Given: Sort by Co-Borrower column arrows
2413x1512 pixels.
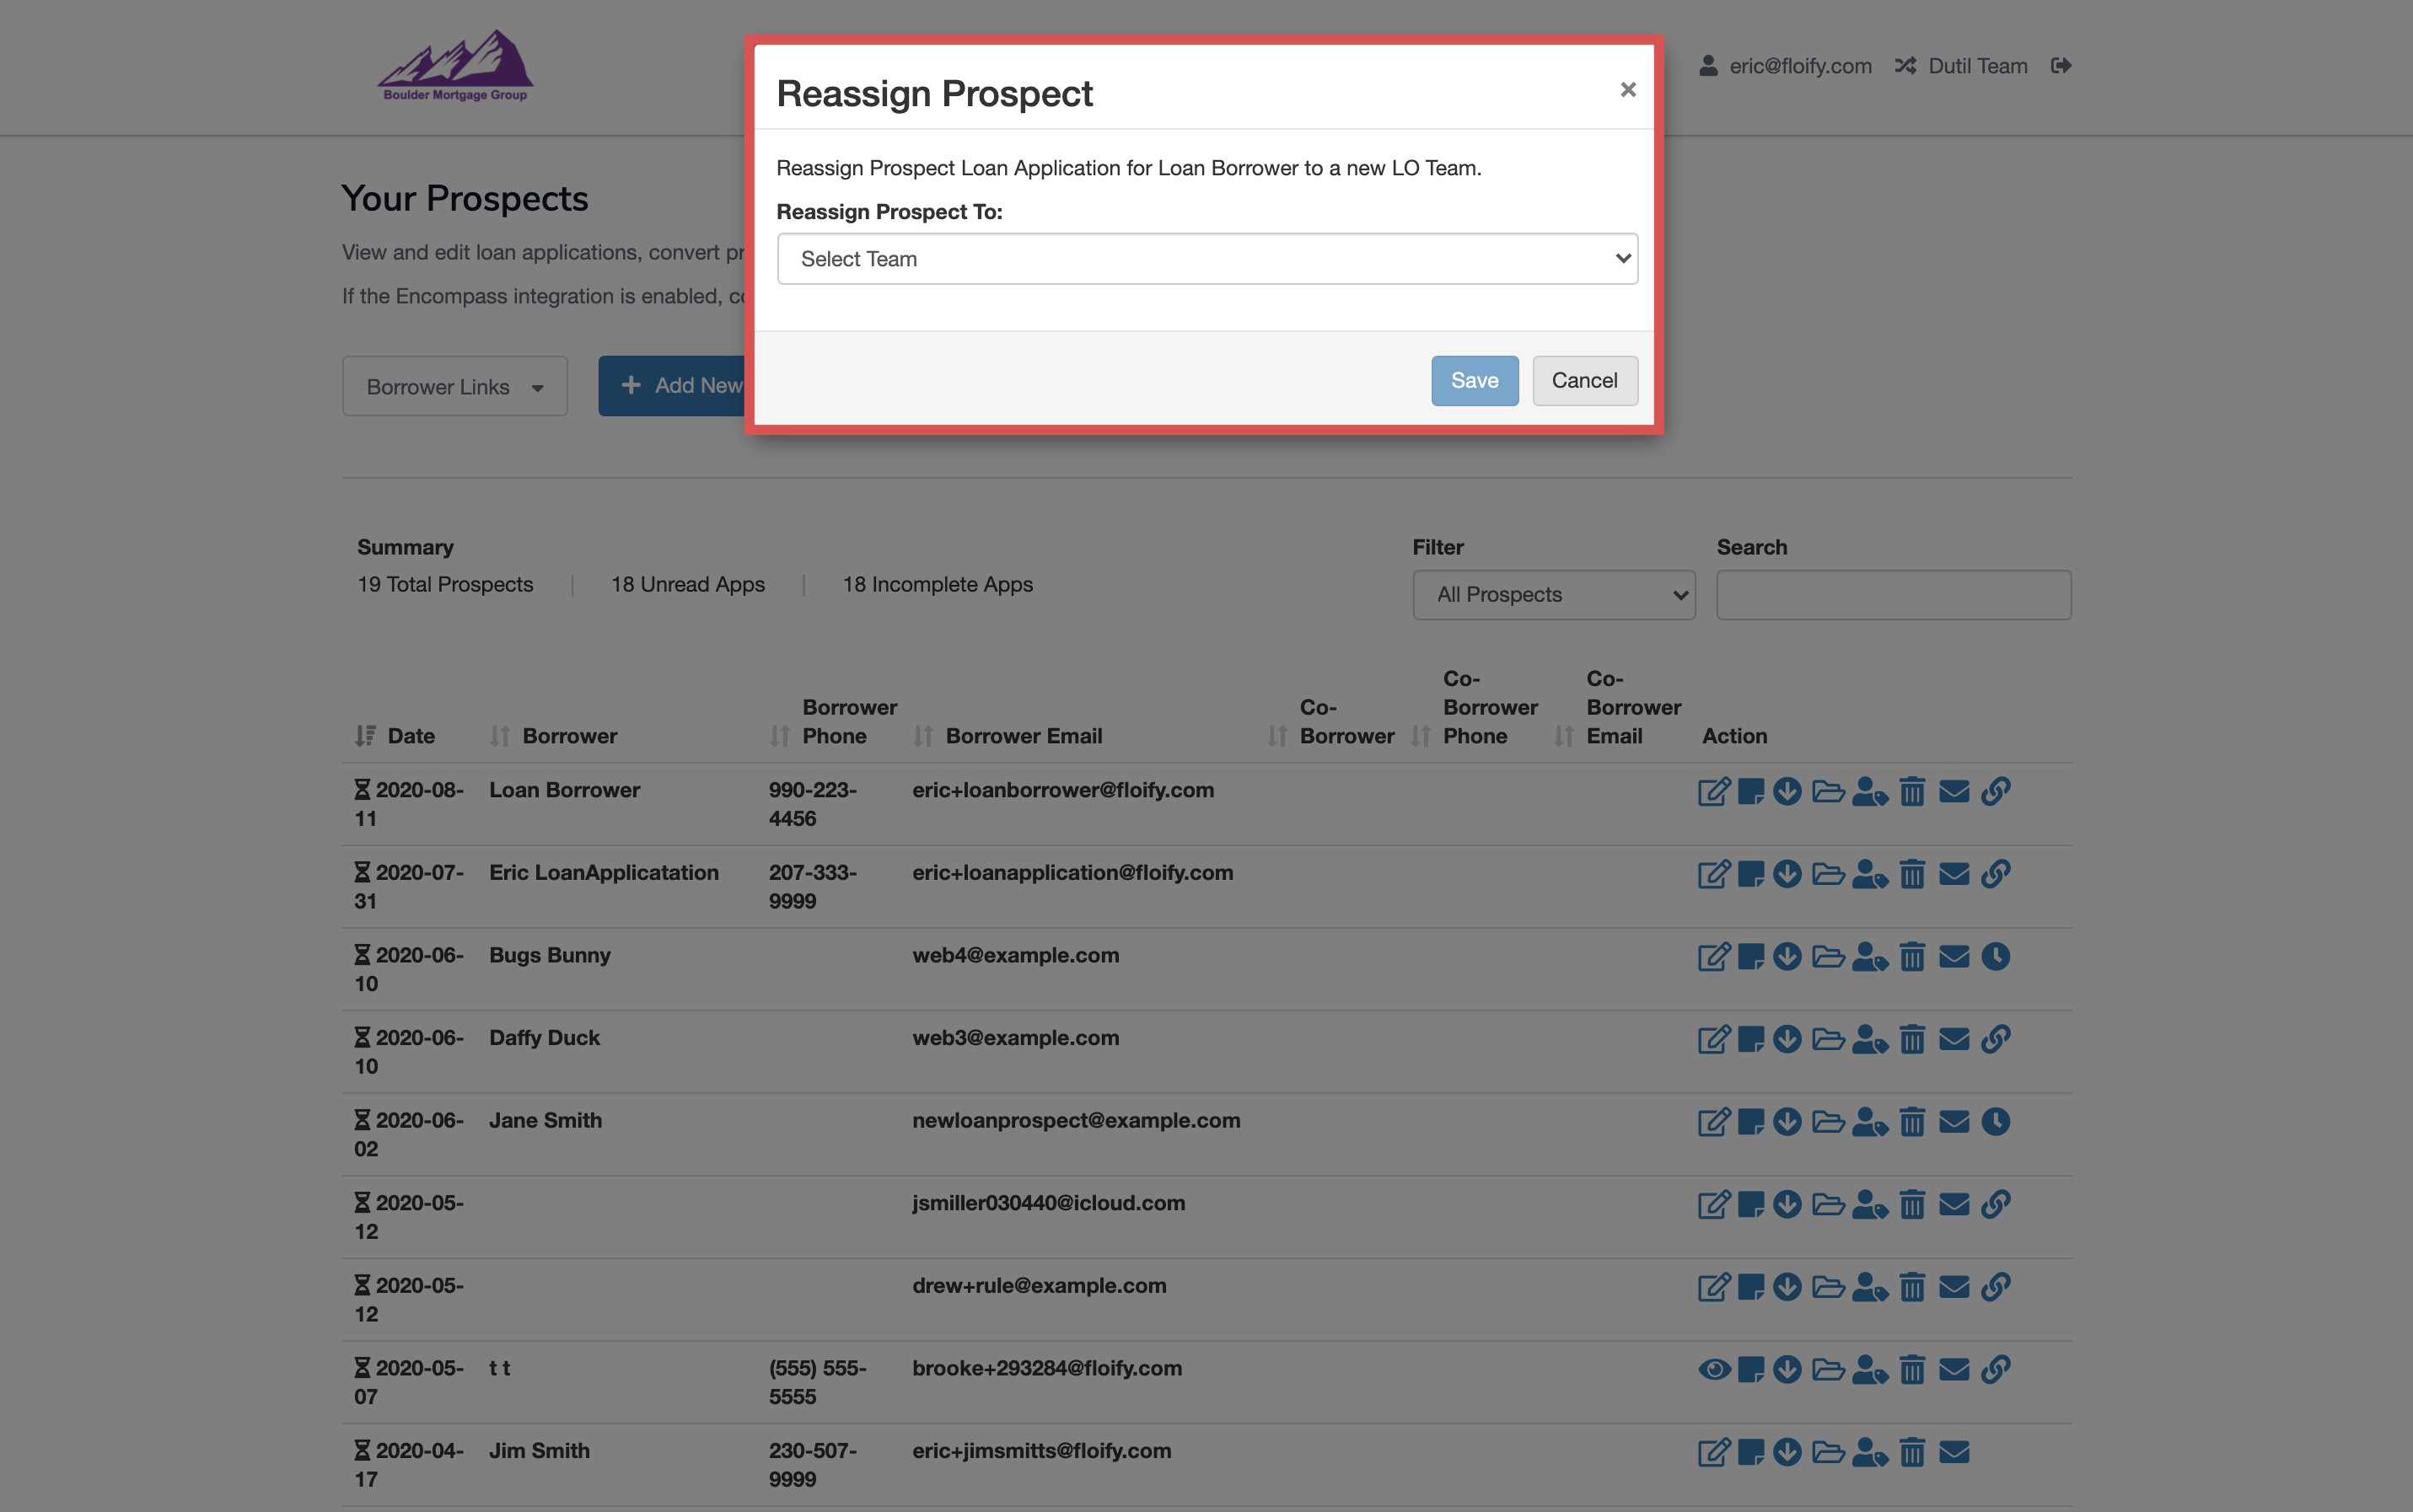Looking at the screenshot, I should (x=1277, y=736).
